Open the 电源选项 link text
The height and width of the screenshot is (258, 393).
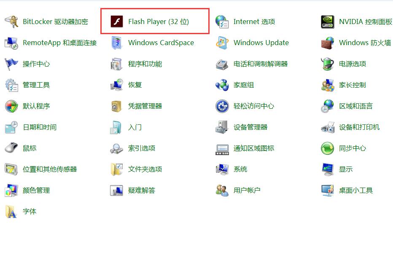353,64
